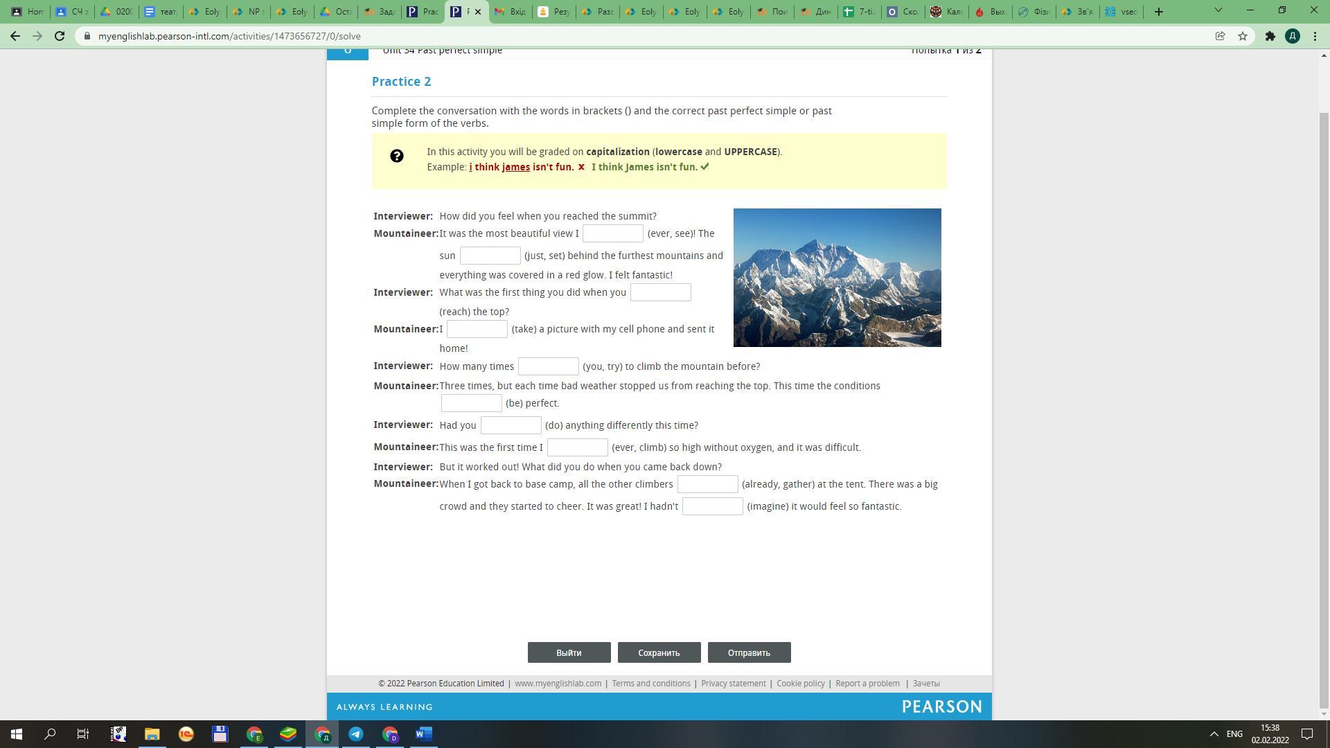The width and height of the screenshot is (1330, 748).
Task: Click the site lock icon in address bar
Action: point(87,36)
